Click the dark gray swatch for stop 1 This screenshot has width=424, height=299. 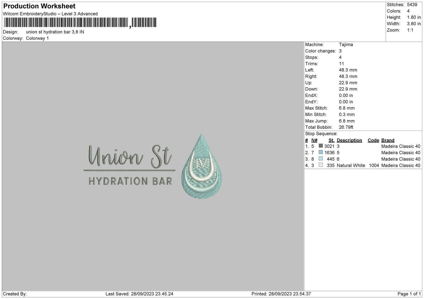321,146
